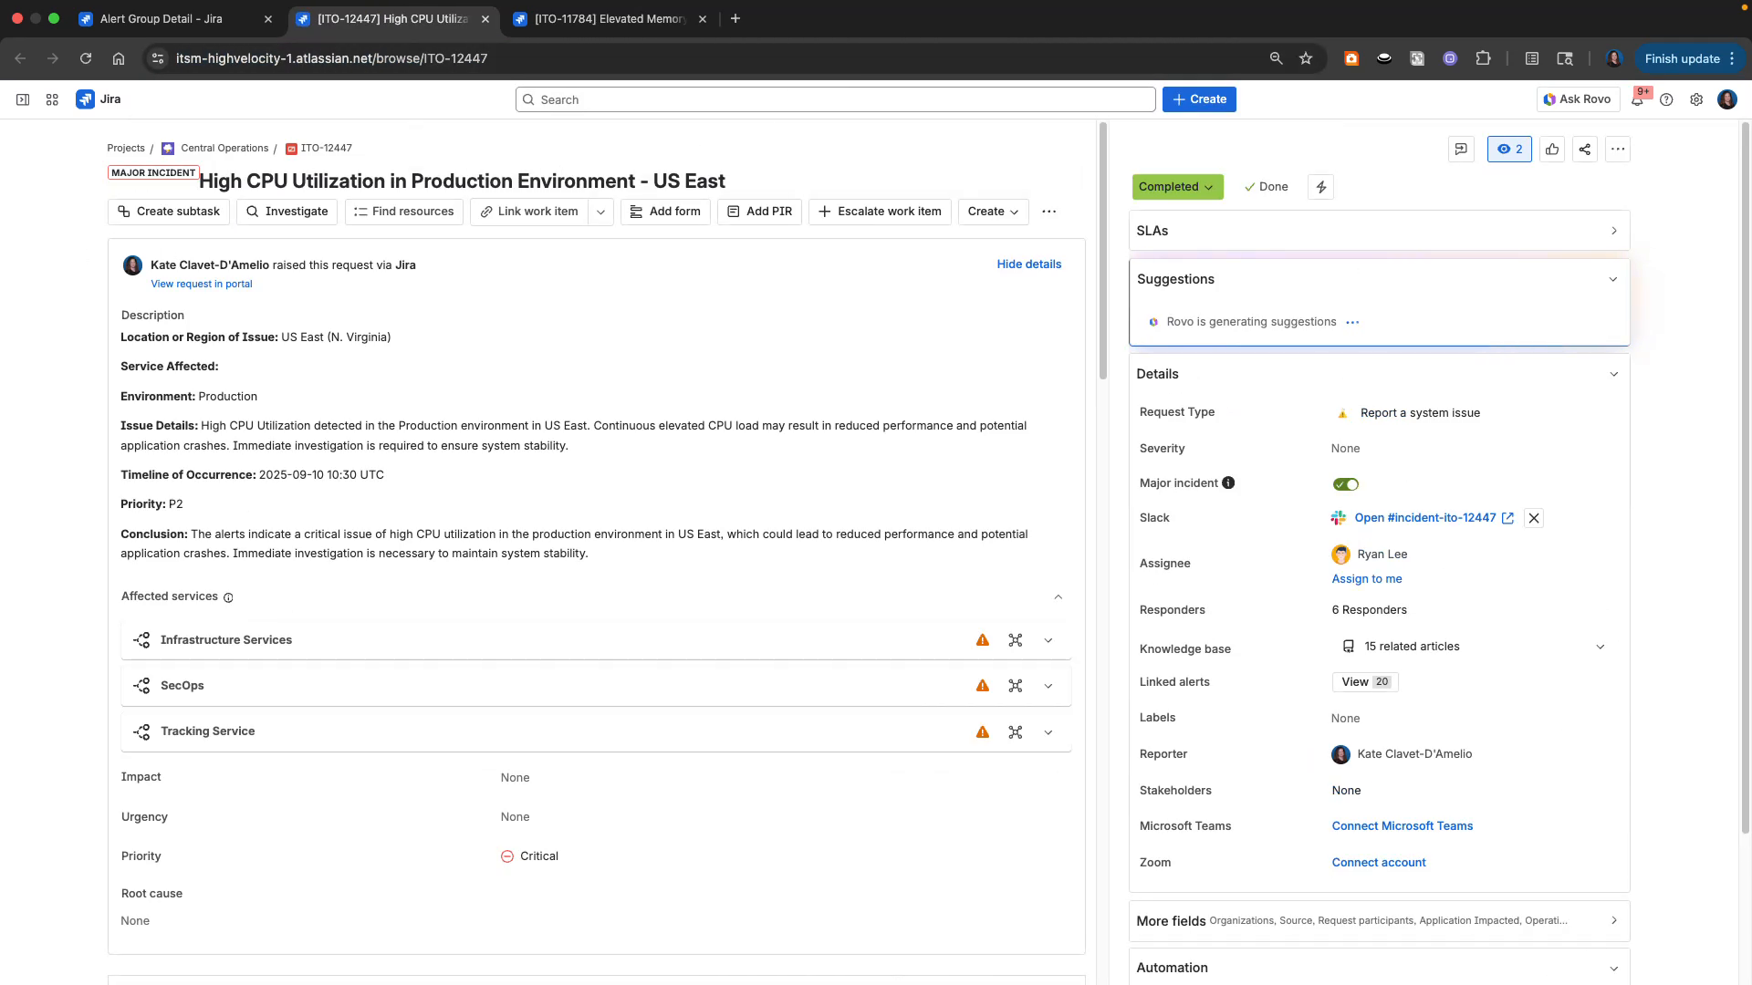Viewport: 1752px width, 985px height.
Task: Expand the SLAs section
Action: [1614, 230]
